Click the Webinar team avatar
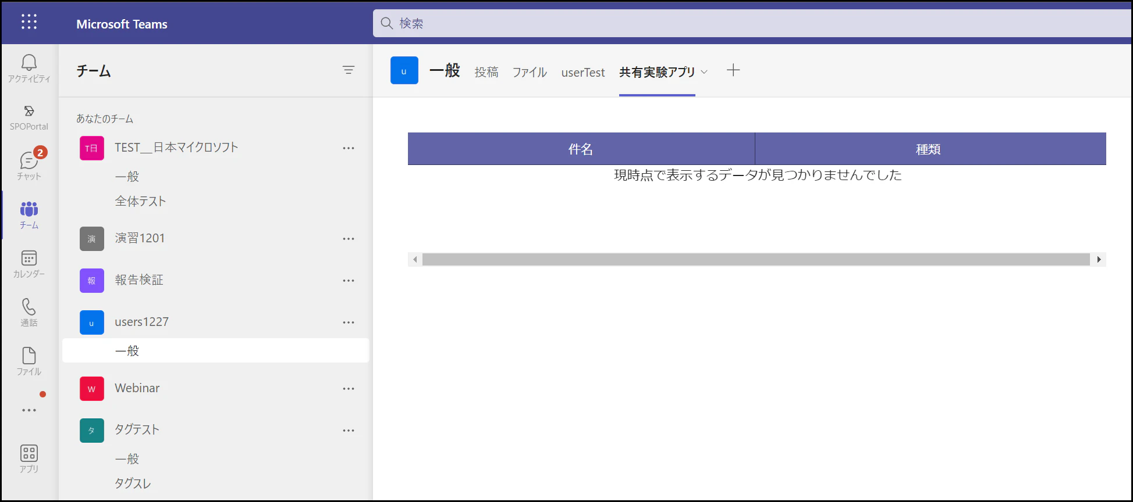This screenshot has width=1133, height=502. pyautogui.click(x=92, y=389)
